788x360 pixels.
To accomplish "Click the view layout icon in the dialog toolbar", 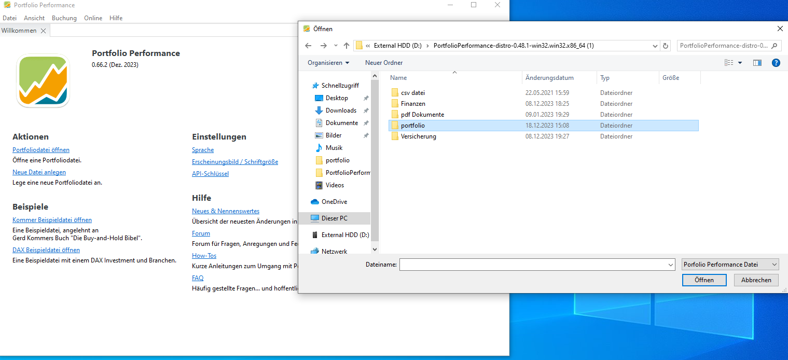I will [x=729, y=63].
